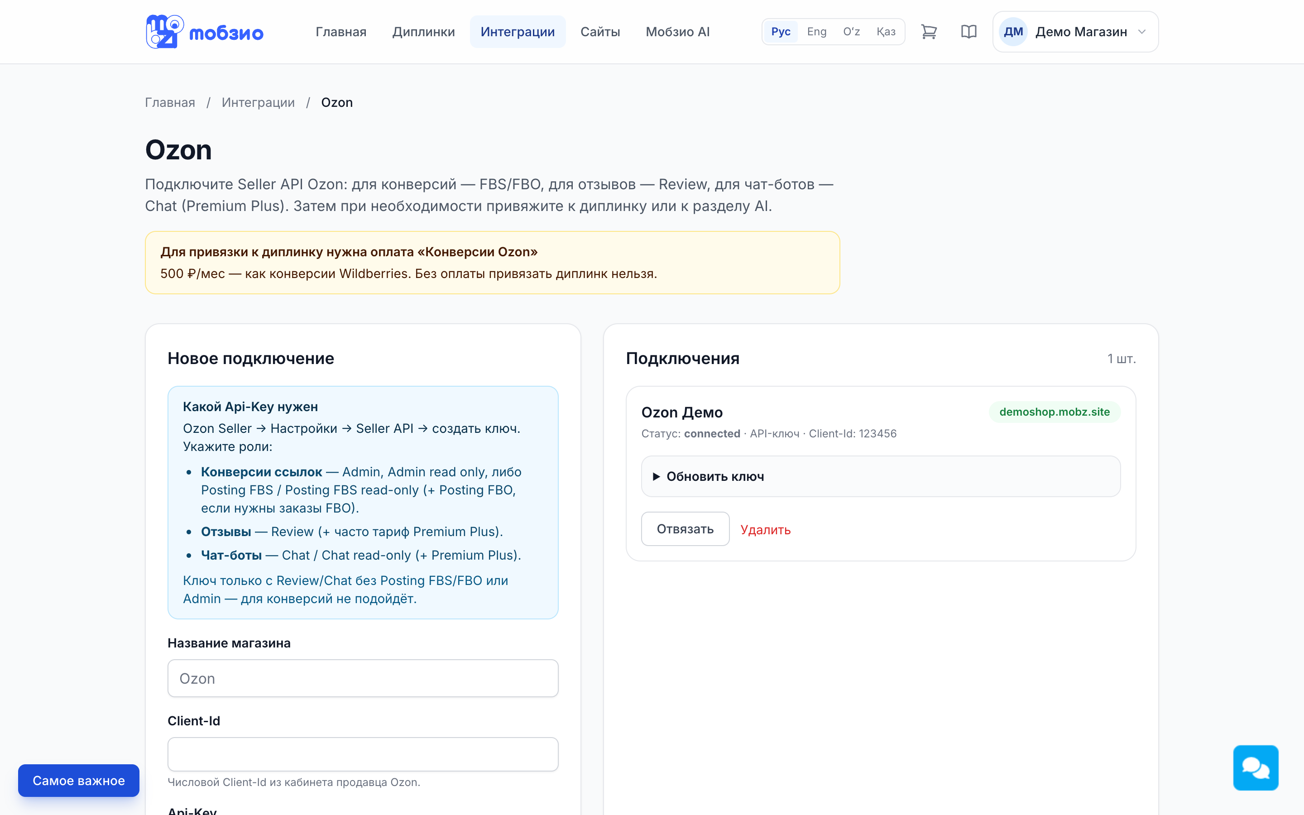Open the Сайты menu item
Viewport: 1304px width, 815px height.
click(600, 32)
